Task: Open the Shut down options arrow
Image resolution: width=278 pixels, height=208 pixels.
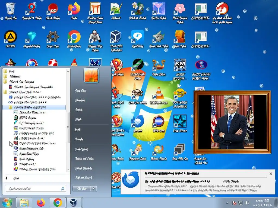Action: 94,189
